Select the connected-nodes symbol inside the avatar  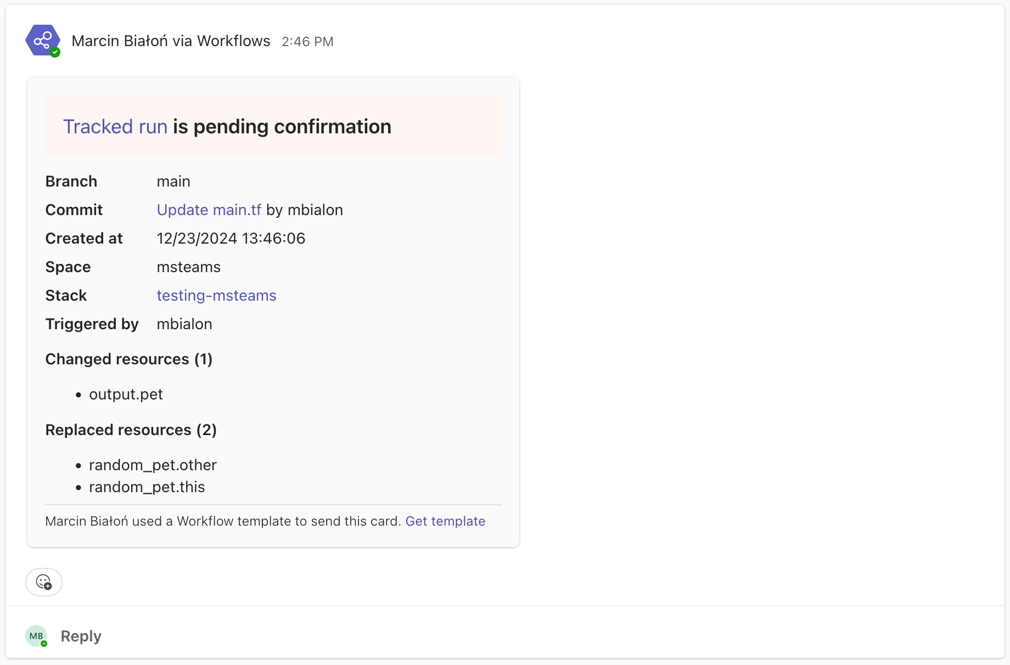[43, 40]
